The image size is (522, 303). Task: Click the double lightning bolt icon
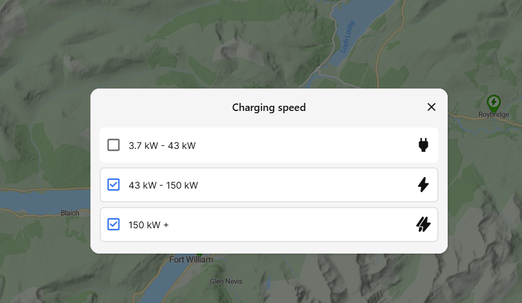423,224
